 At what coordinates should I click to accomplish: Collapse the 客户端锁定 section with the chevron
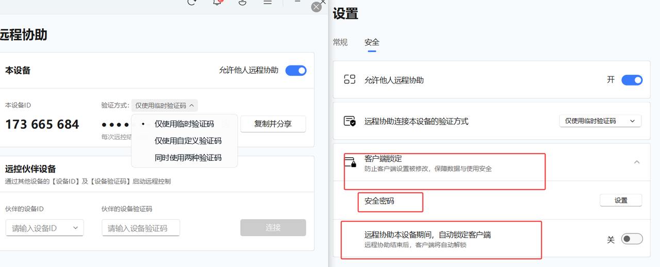point(637,162)
